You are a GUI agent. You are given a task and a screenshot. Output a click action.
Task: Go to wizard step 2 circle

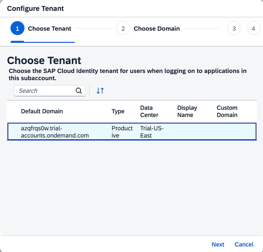click(x=123, y=29)
